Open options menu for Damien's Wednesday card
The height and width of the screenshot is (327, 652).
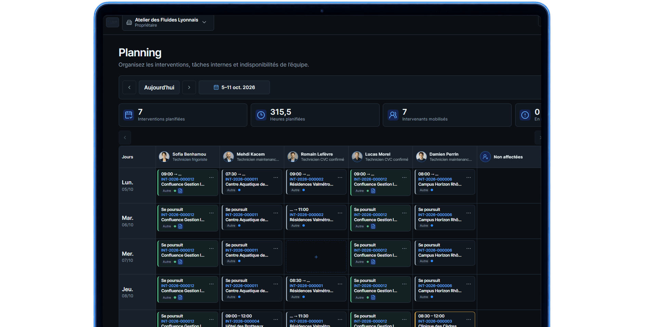click(469, 248)
